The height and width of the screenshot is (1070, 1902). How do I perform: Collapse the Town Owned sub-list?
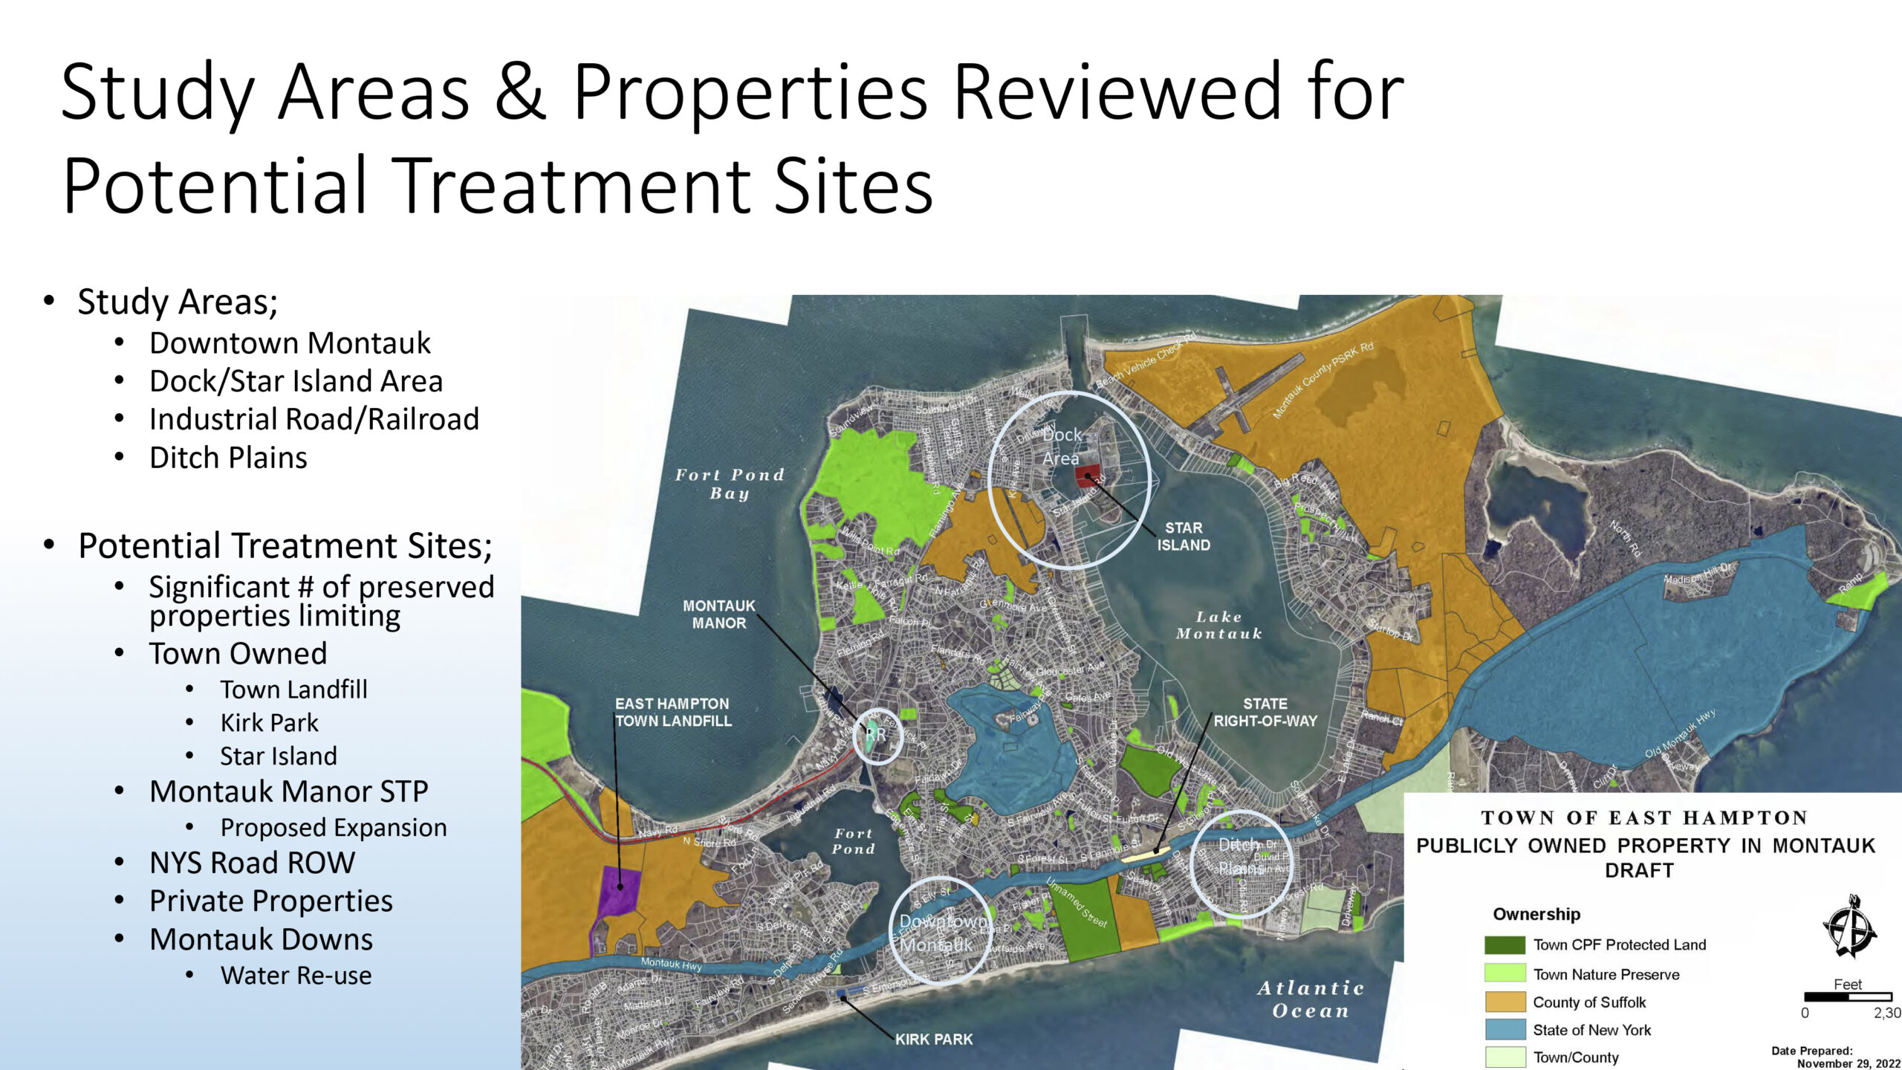(239, 653)
